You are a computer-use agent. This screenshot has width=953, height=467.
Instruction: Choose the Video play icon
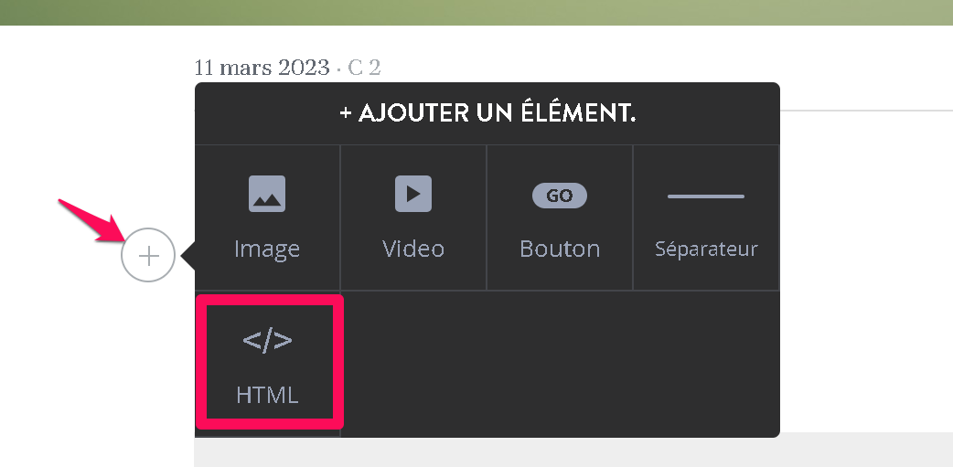point(413,194)
